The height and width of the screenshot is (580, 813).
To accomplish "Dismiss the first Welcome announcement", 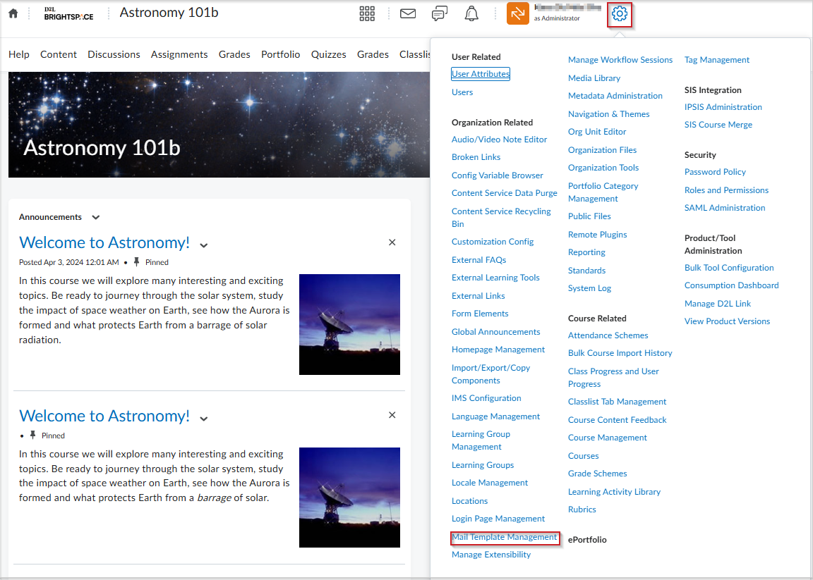I will coord(392,242).
